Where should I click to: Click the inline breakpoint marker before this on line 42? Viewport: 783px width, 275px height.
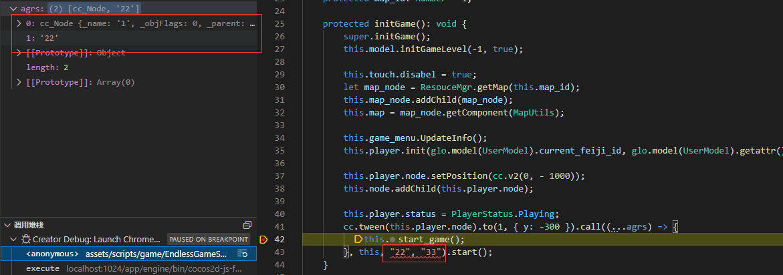[x=358, y=240]
